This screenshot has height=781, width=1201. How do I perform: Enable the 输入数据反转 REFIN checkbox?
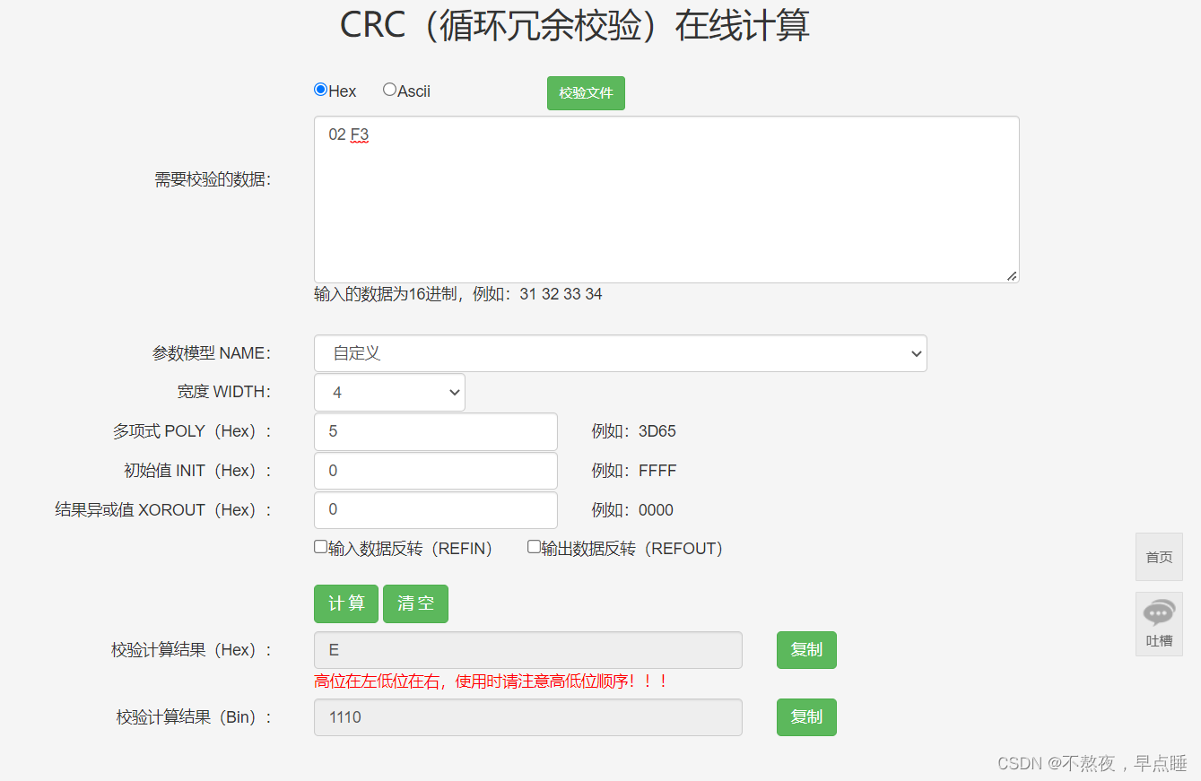click(320, 547)
